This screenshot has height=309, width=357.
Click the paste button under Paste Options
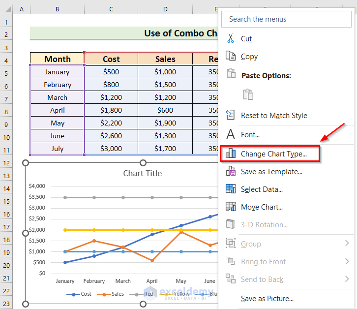pos(248,94)
